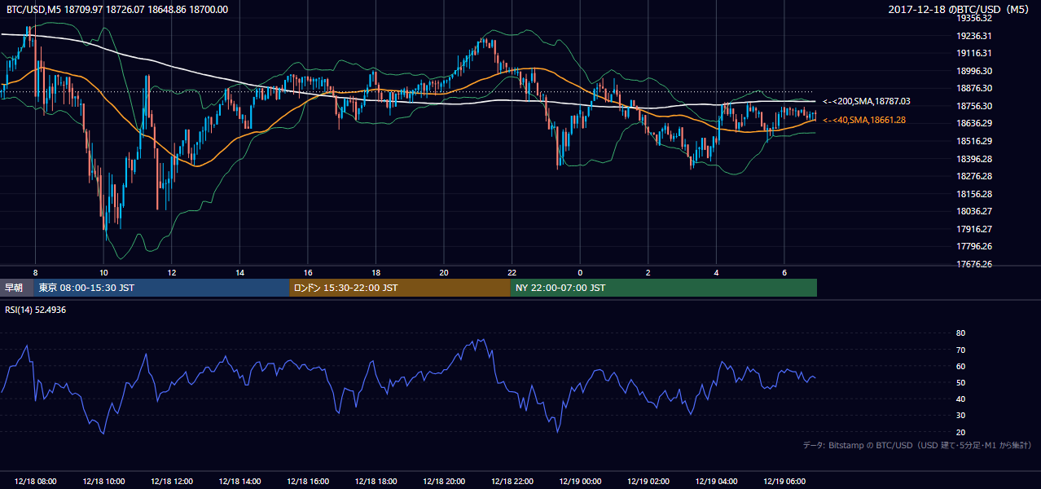
Task: Select the 200 SMA 18787.03 label
Action: (x=866, y=101)
